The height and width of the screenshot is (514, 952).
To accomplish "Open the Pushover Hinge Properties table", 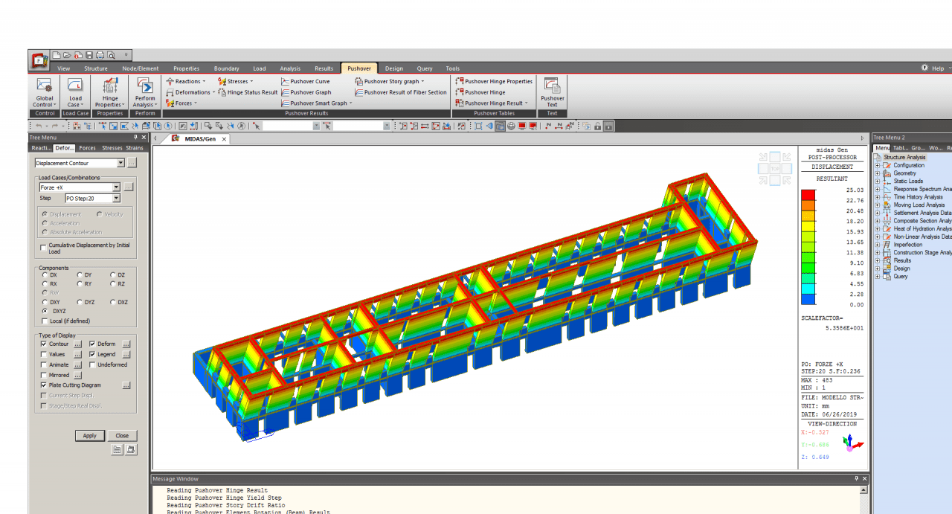I will (x=460, y=81).
